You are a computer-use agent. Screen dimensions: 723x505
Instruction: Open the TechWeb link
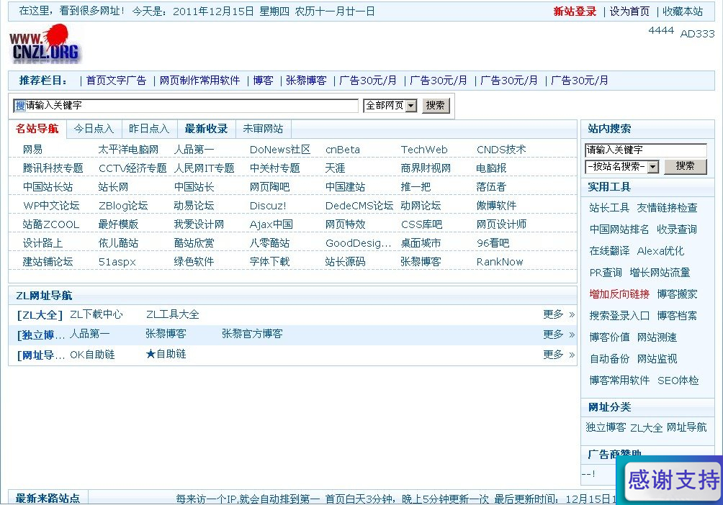click(x=424, y=150)
